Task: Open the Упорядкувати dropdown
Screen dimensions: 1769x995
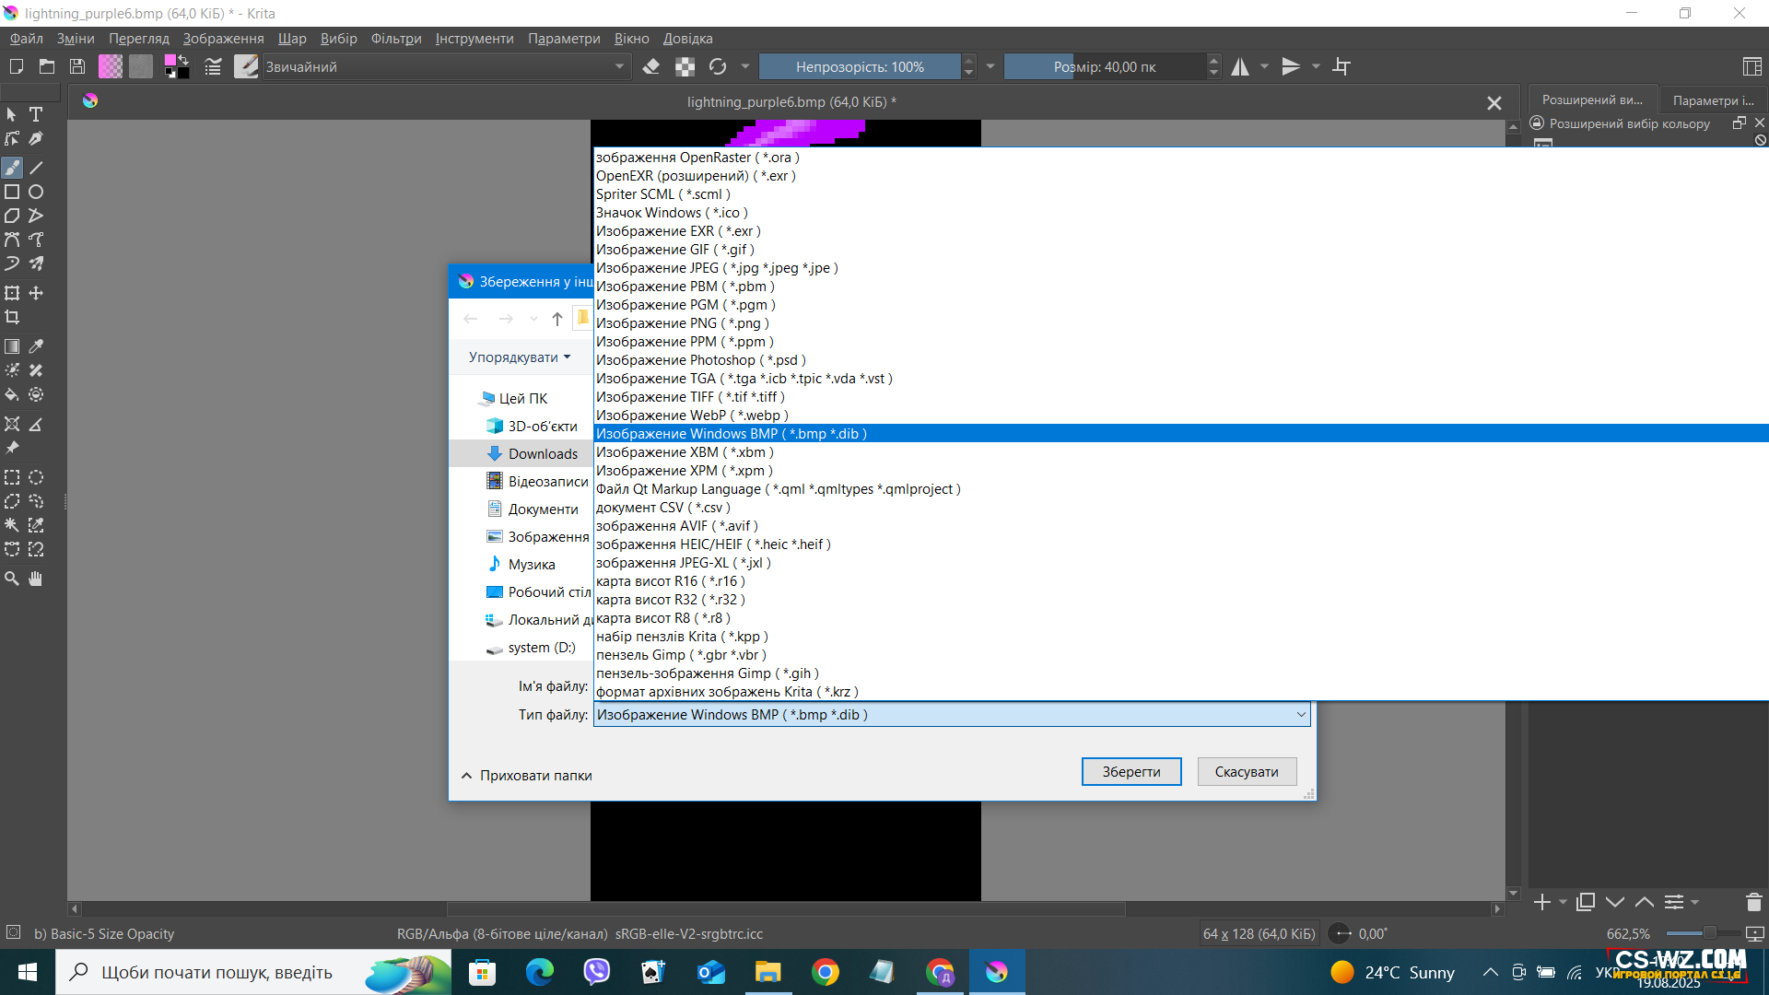Action: [520, 357]
